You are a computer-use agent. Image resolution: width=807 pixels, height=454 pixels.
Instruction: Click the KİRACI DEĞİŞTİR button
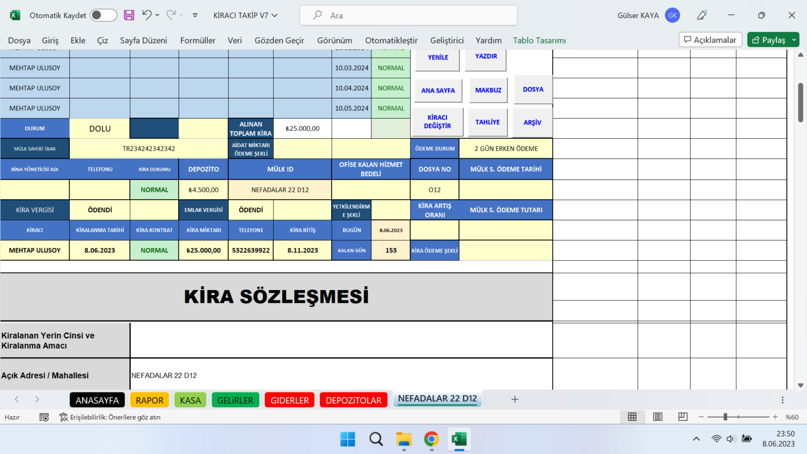tap(438, 121)
